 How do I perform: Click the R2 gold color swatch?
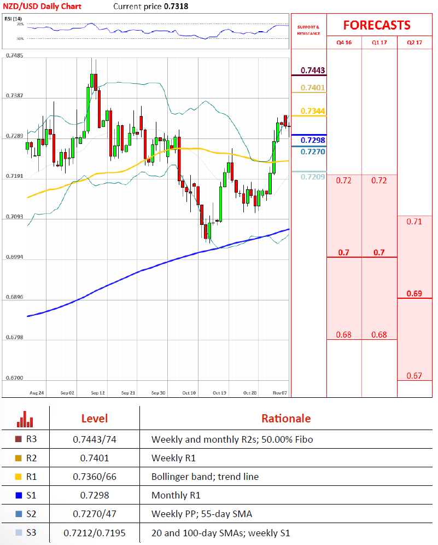pyautogui.click(x=19, y=458)
